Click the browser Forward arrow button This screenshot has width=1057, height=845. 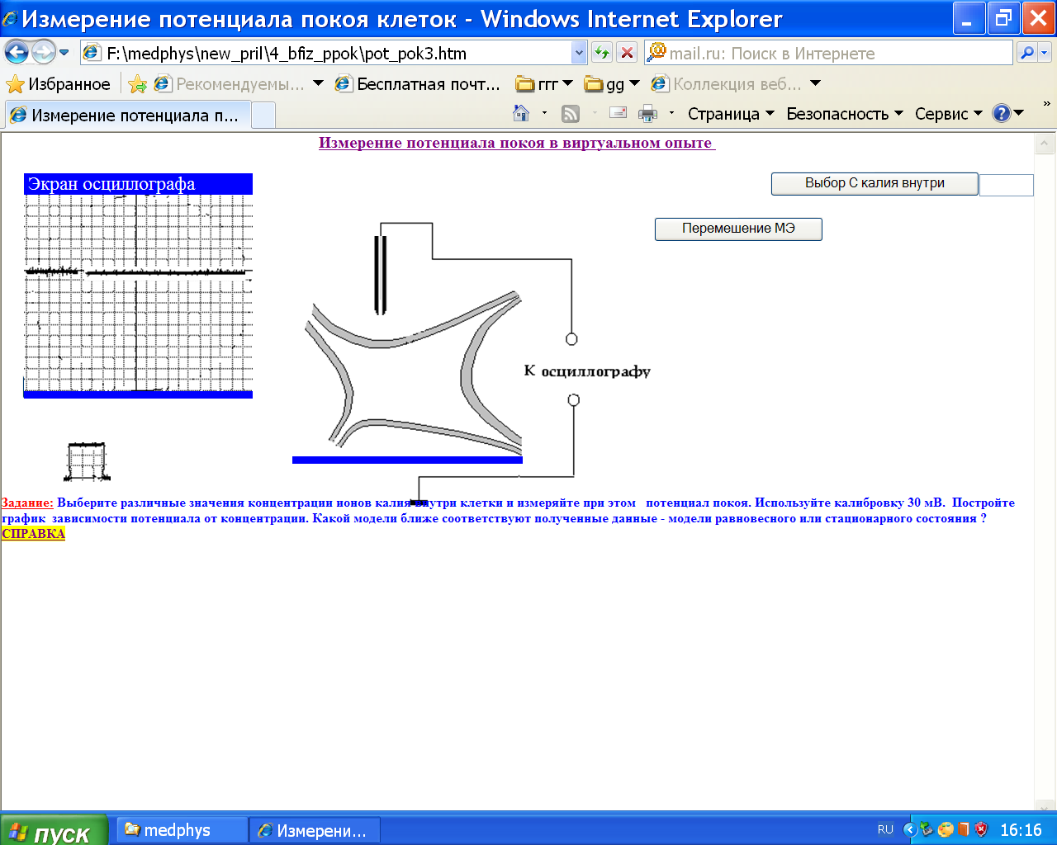click(x=43, y=53)
